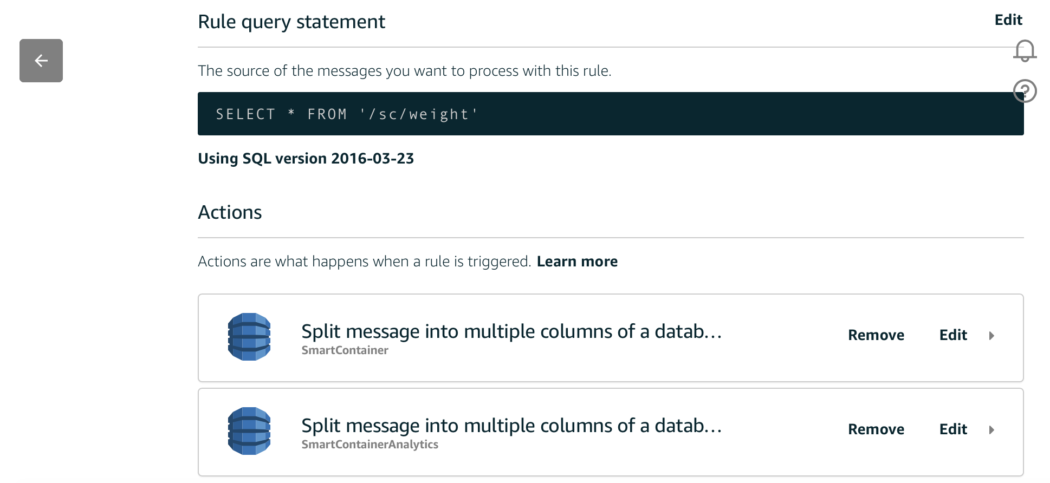Remove the SmartContainer action
The width and height of the screenshot is (1050, 483).
(x=876, y=335)
